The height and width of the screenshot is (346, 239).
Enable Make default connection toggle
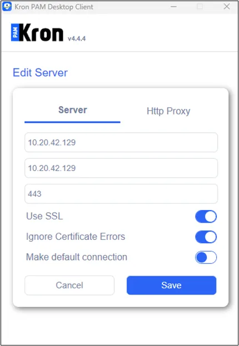pos(206,257)
